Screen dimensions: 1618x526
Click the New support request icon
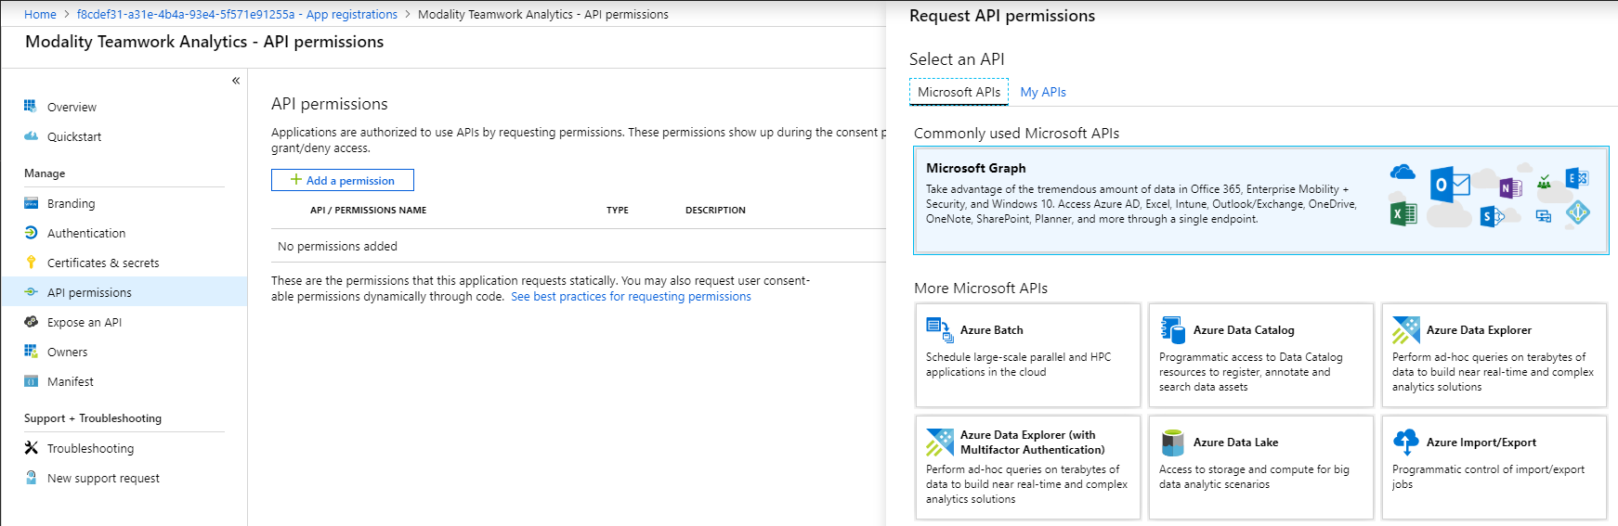[x=31, y=478]
